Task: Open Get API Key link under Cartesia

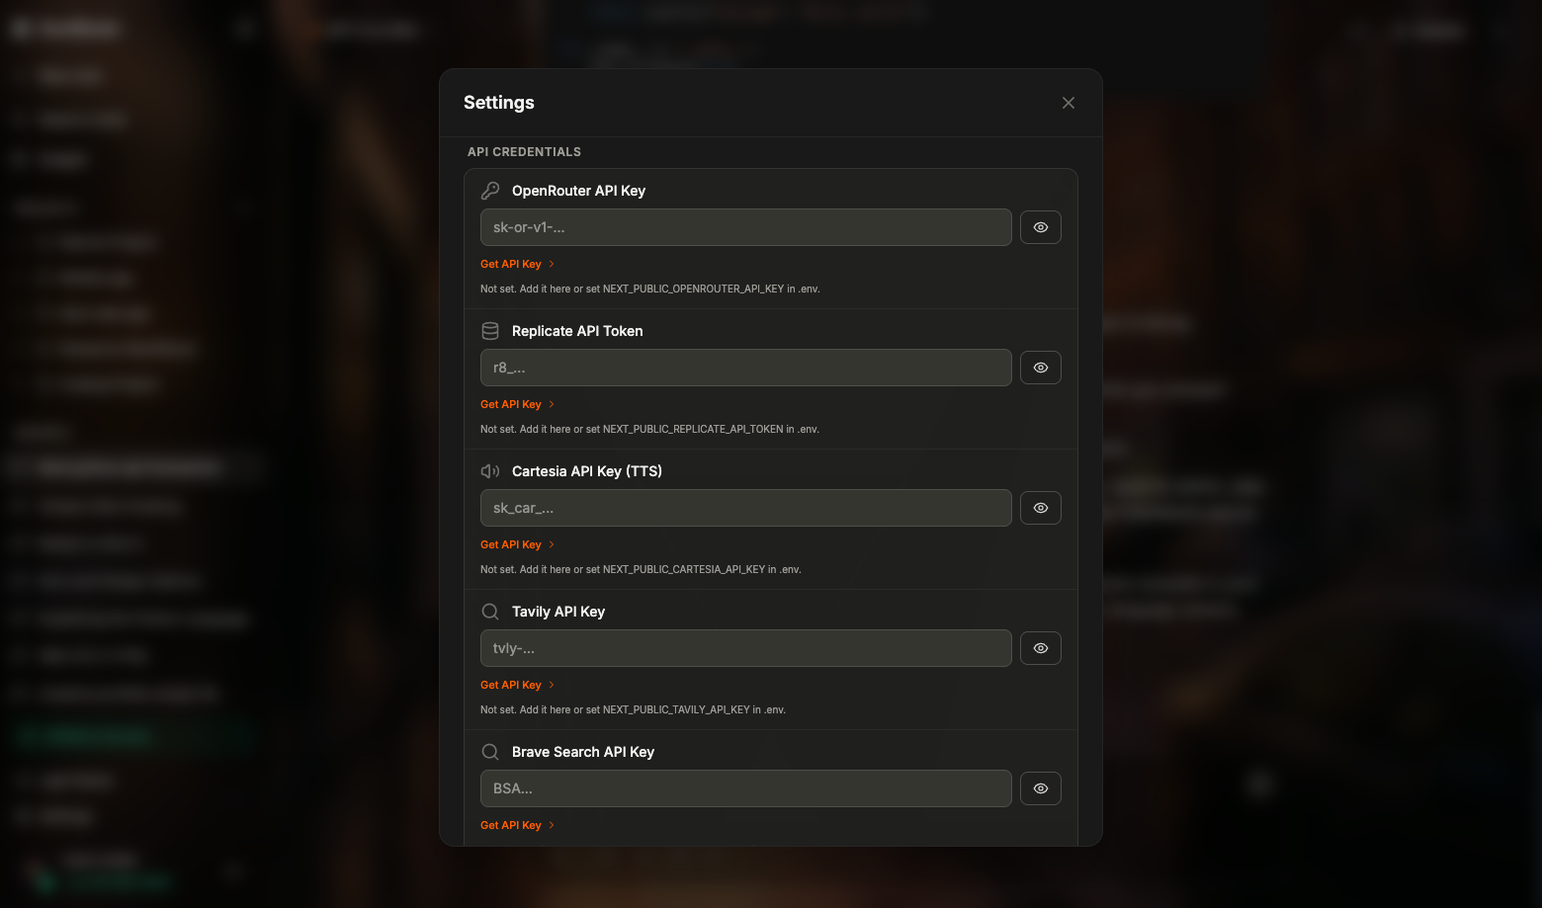Action: coord(517,544)
